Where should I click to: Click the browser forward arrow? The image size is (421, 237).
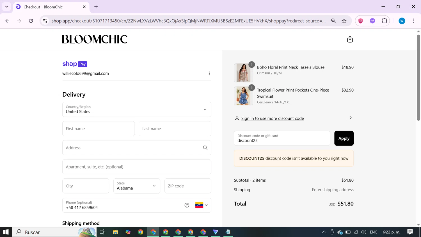point(19,21)
